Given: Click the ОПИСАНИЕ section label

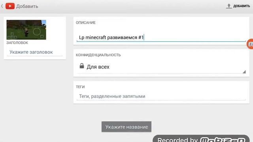Looking at the screenshot, I should (86, 23).
